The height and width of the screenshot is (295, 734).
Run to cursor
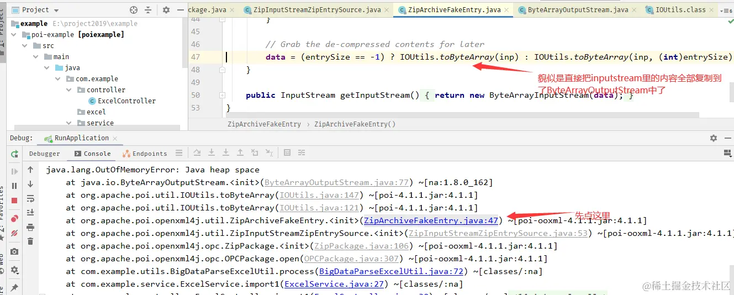pos(269,153)
